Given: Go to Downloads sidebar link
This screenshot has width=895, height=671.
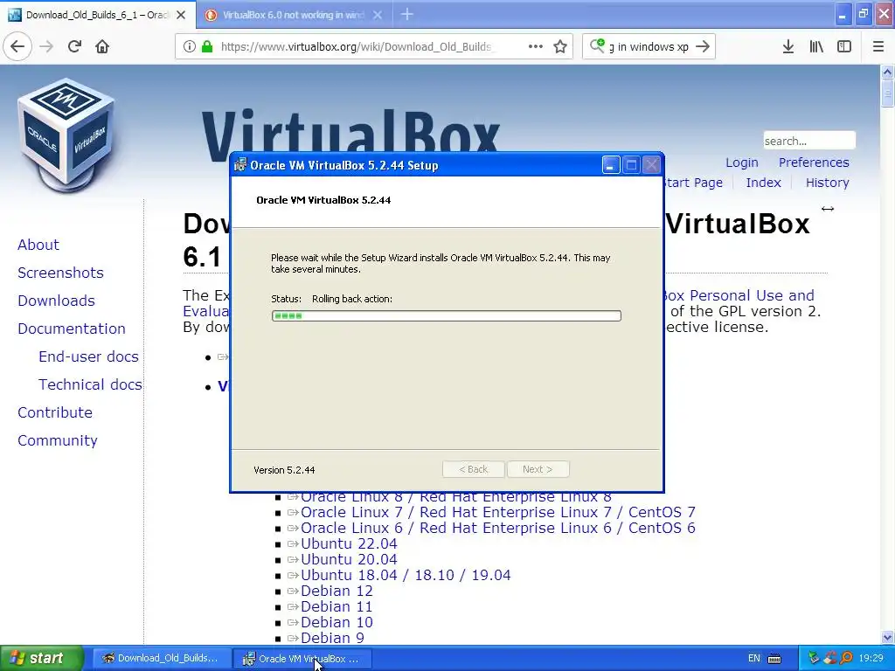Looking at the screenshot, I should (56, 301).
